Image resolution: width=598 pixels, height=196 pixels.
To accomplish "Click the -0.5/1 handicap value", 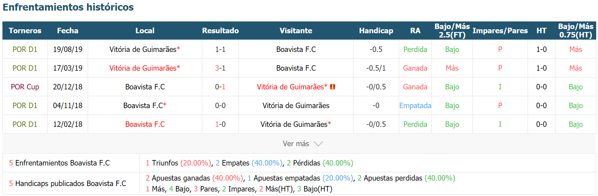I will [376, 68].
